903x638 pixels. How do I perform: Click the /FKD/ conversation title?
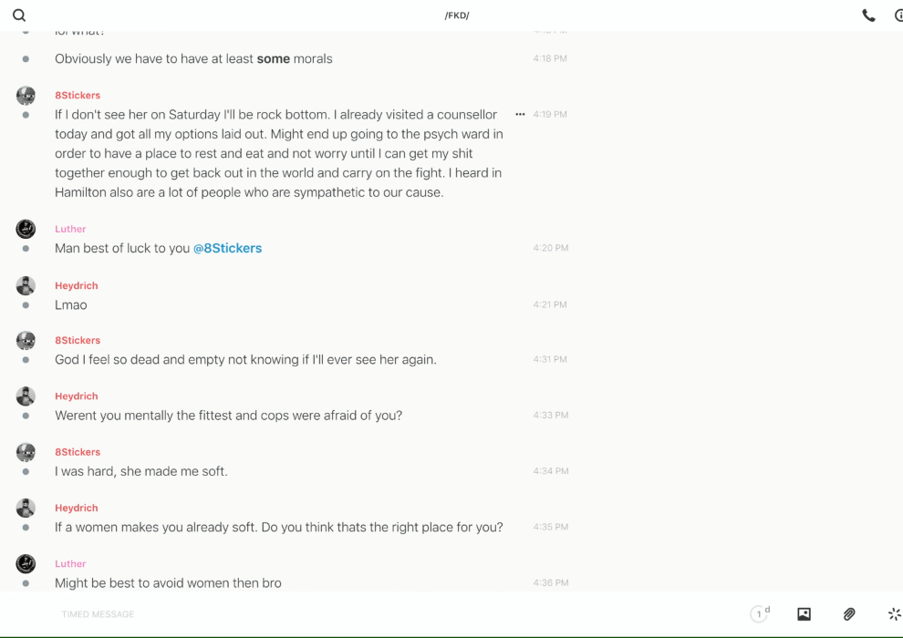(457, 15)
